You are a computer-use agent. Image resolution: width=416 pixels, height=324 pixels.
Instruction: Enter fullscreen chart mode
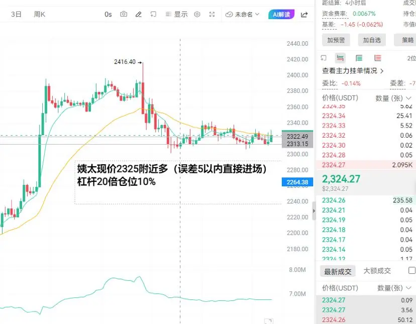point(212,15)
